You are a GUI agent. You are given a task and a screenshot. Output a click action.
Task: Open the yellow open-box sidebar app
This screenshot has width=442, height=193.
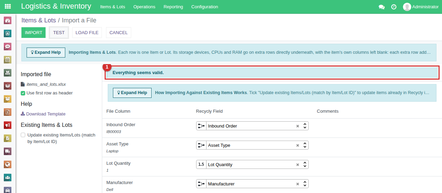[x=8, y=99]
